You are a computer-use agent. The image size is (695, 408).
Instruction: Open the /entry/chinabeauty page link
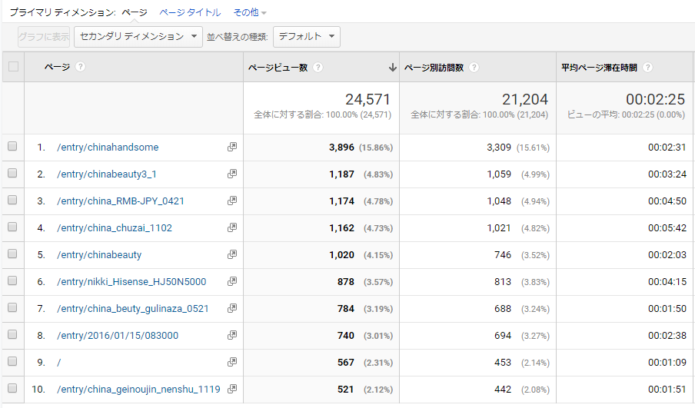[x=99, y=255]
